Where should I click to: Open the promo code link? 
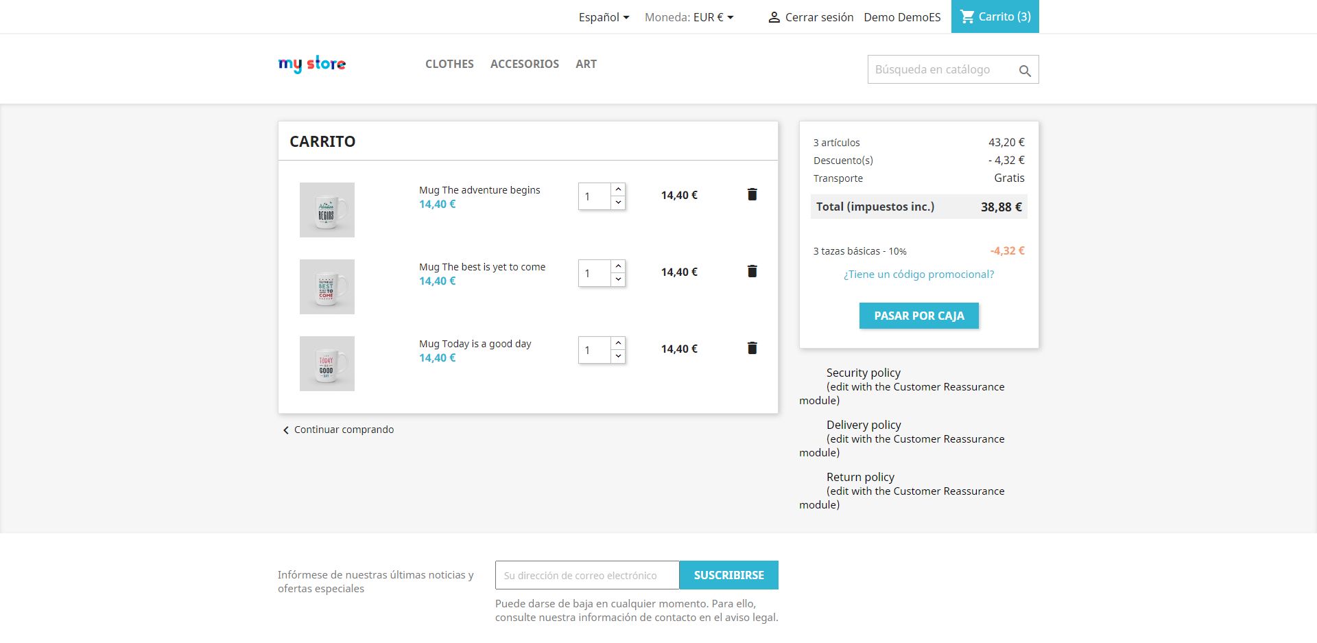tap(919, 274)
